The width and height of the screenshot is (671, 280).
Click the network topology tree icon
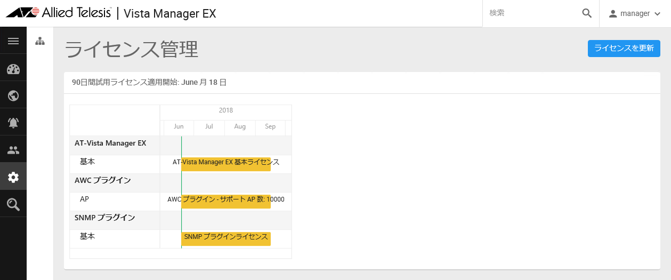tap(40, 42)
